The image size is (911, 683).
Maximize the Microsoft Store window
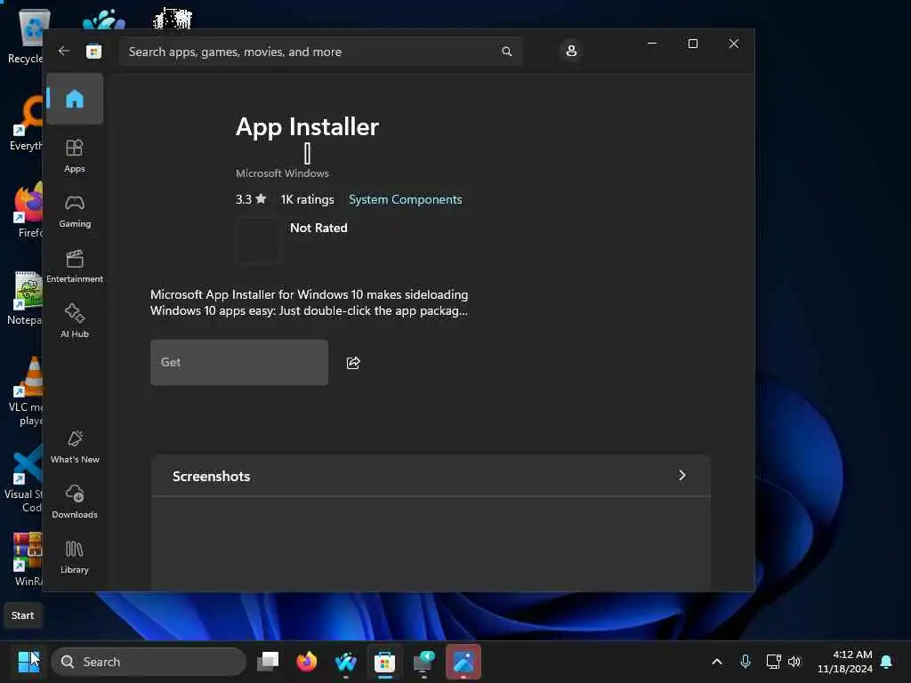(x=692, y=44)
